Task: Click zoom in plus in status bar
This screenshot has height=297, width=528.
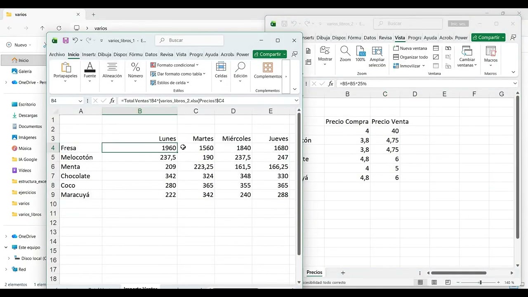Action: [x=499, y=283]
